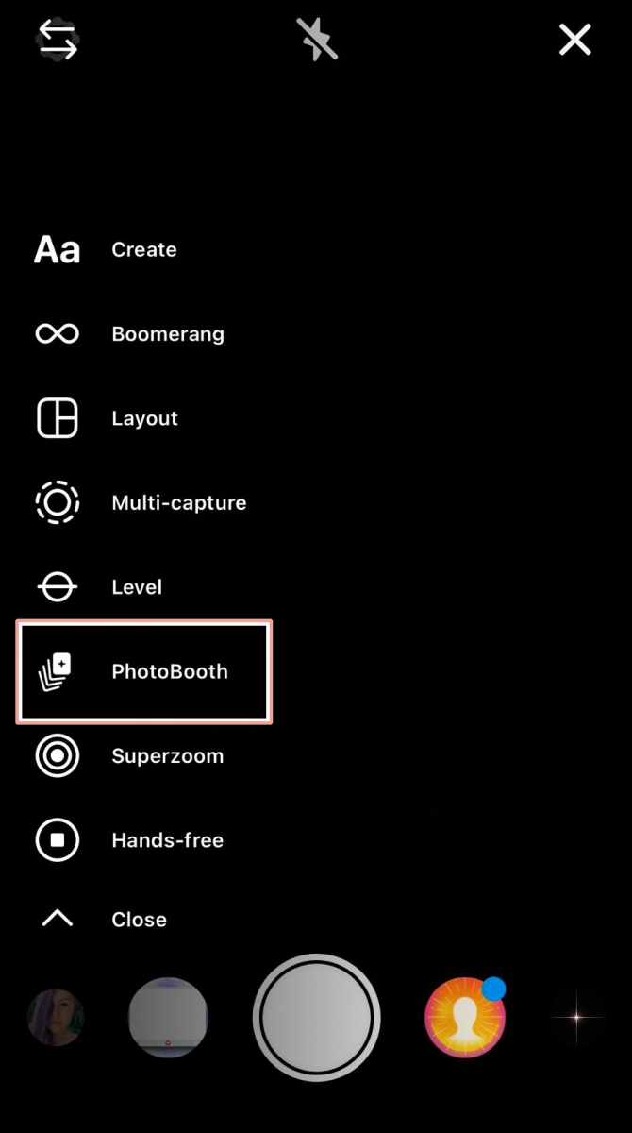The width and height of the screenshot is (632, 1133).
Task: Toggle the flash off lightning icon
Action: (x=316, y=40)
